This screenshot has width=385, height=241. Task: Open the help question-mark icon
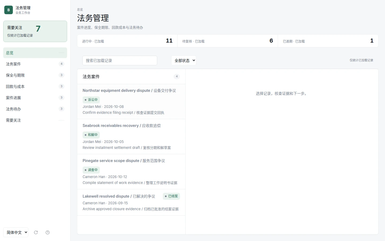point(48,232)
